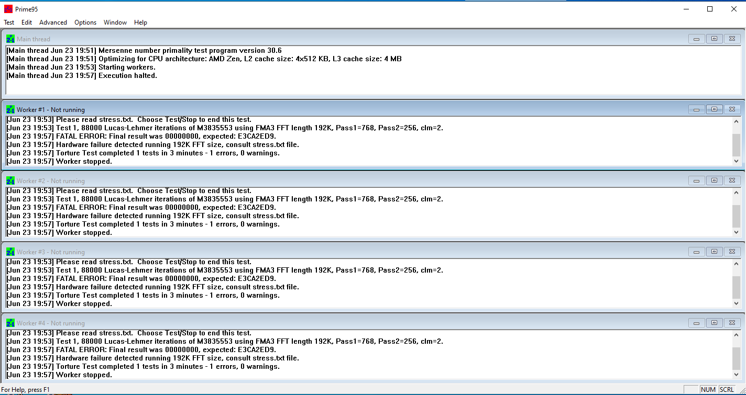Click the "Execution halted." line in Main thread
This screenshot has width=746, height=395.
click(82, 75)
